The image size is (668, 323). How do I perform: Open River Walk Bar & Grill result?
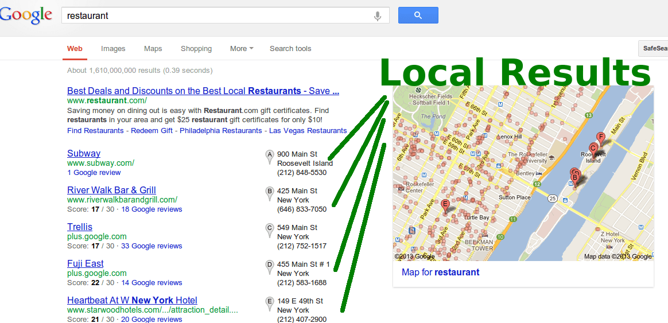[111, 190]
